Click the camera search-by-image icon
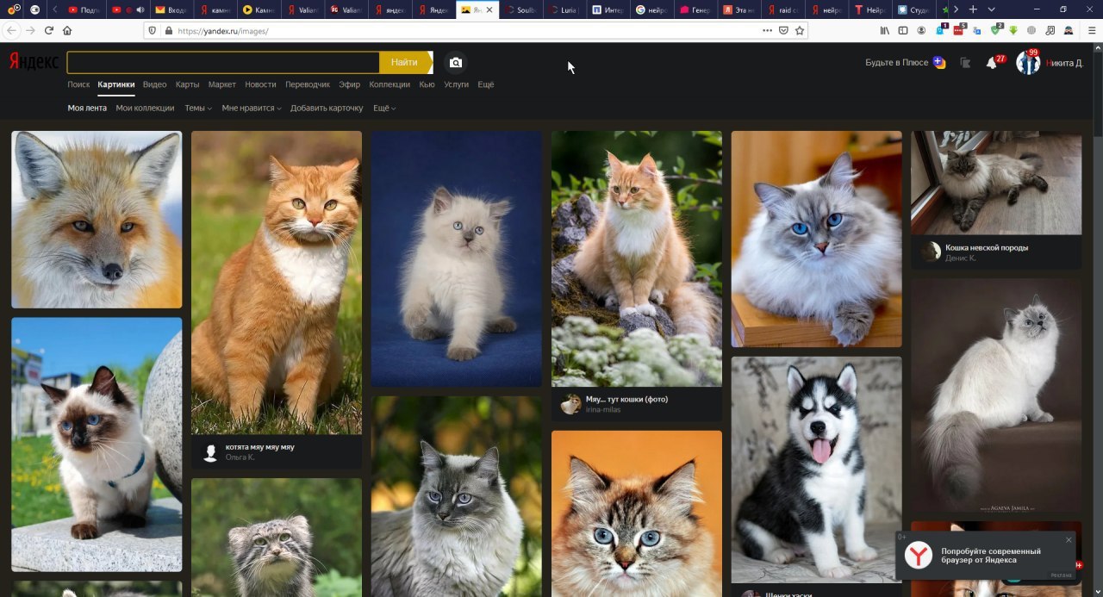 (x=456, y=62)
